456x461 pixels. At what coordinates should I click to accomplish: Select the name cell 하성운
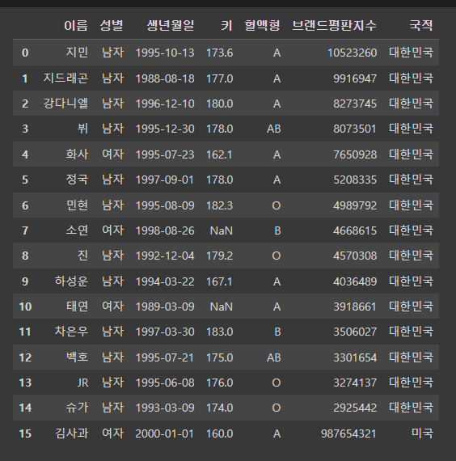click(x=71, y=281)
